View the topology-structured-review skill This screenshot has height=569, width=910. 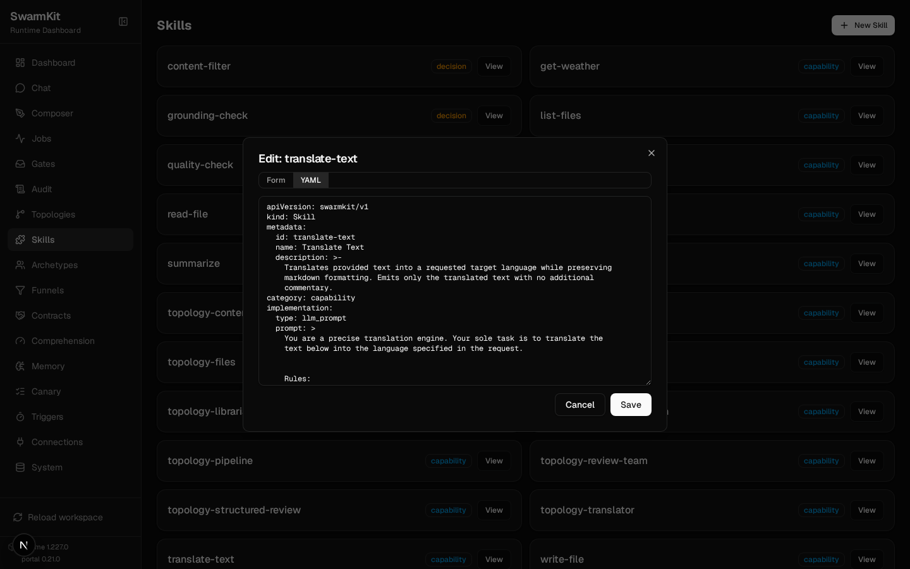click(x=494, y=510)
